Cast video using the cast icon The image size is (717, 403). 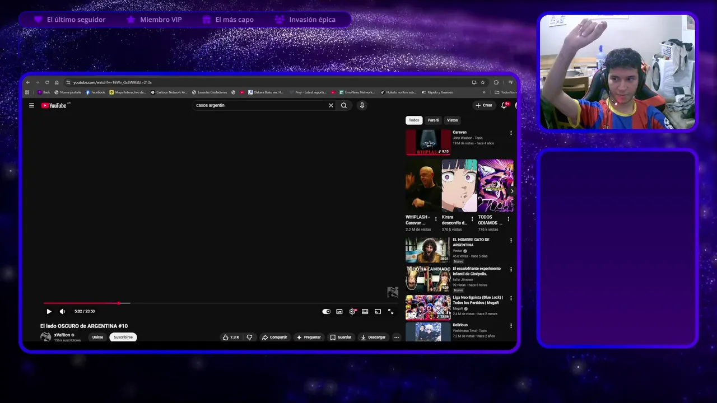pyautogui.click(x=378, y=312)
